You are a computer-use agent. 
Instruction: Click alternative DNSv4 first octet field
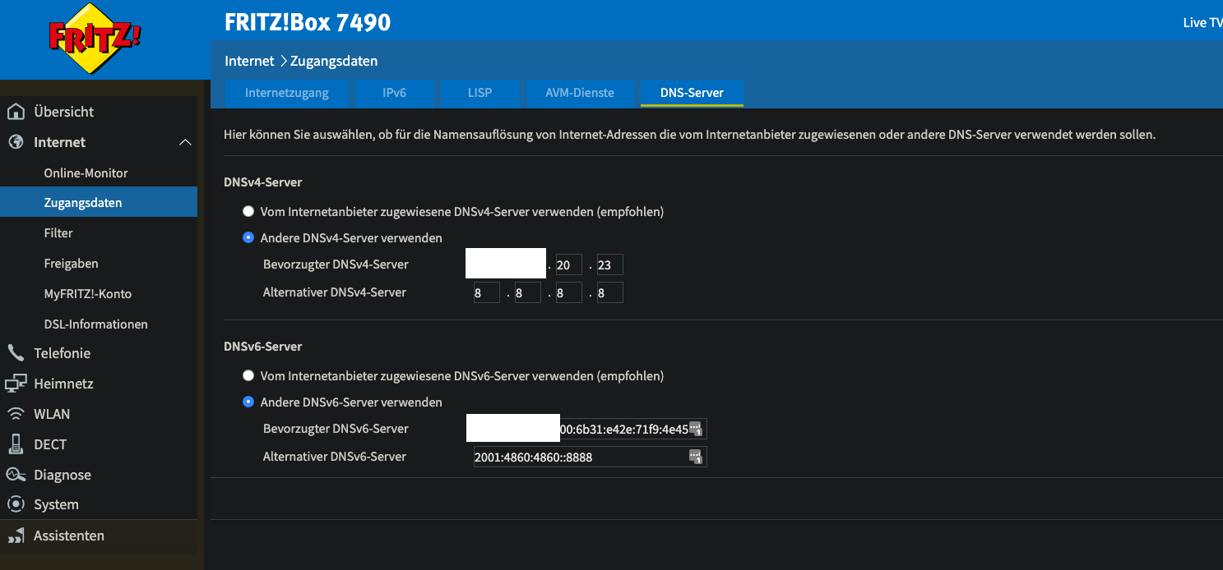click(486, 292)
